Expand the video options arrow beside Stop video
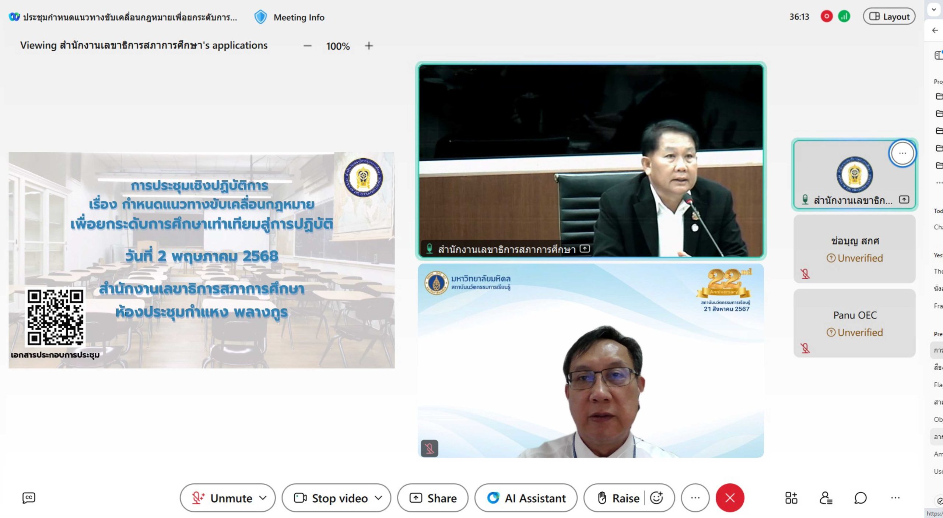This screenshot has width=943, height=518. coord(378,498)
